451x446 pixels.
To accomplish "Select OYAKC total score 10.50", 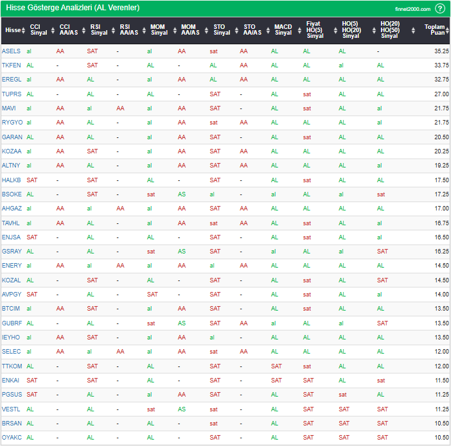I will click(441, 438).
